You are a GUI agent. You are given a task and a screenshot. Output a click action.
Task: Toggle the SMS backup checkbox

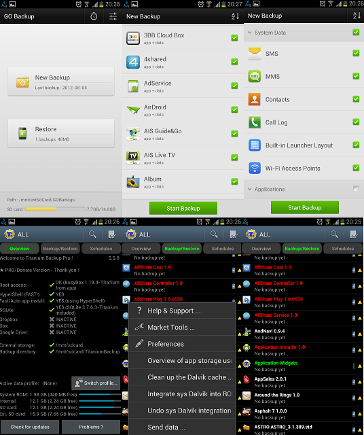357,53
